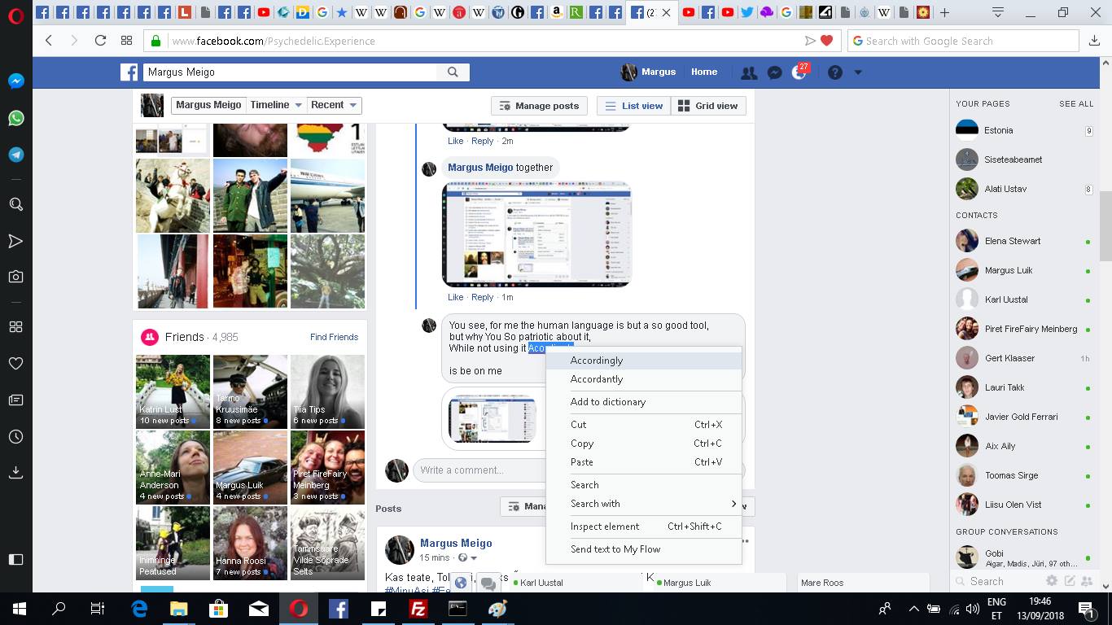
Task: Choose the Accordantly spelling suggestion
Action: [x=644, y=379]
